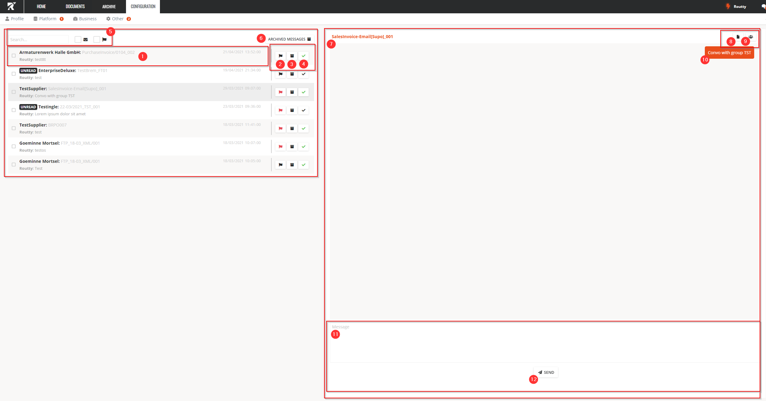Tick the checkbox beside Testingle message

[x=14, y=110]
